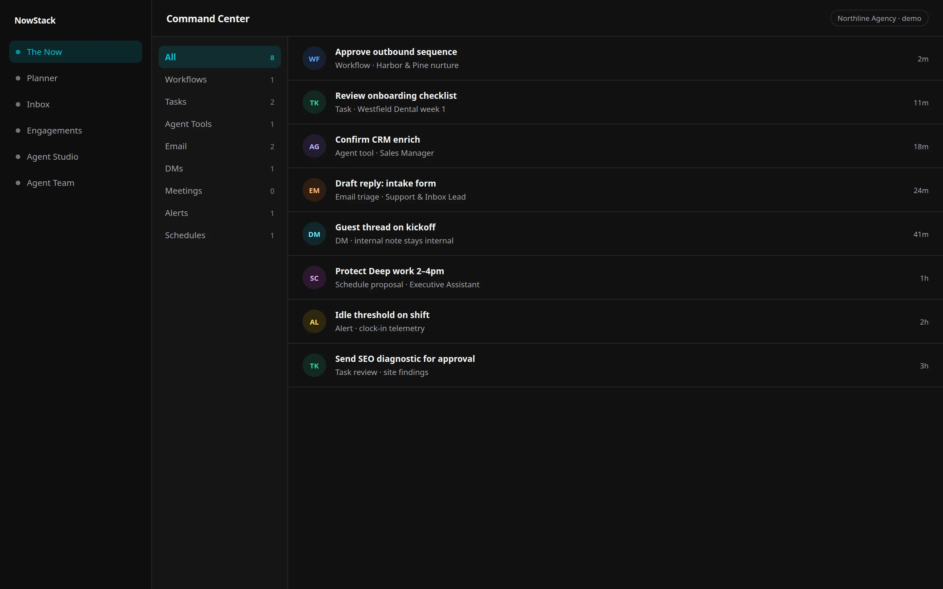Screen dimensions: 943x589
Task: Filter by Tasks category
Action: 219,101
